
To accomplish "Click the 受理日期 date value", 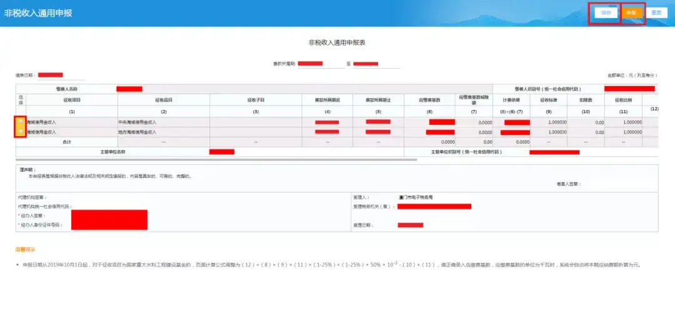I will (411, 225).
